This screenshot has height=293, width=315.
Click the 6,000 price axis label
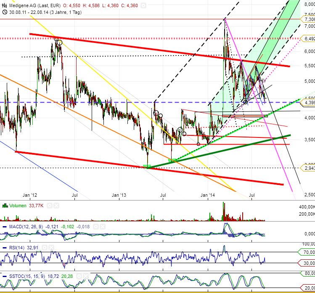310,51
